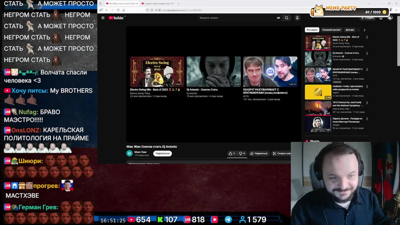The height and width of the screenshot is (225, 400).
Task: Open the YouTube guide hamburger menu
Action: 103,18
